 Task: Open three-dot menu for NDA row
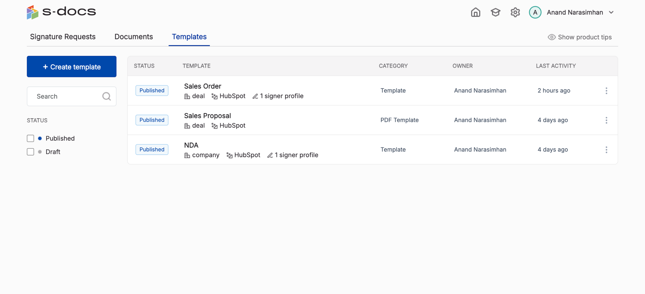(606, 150)
